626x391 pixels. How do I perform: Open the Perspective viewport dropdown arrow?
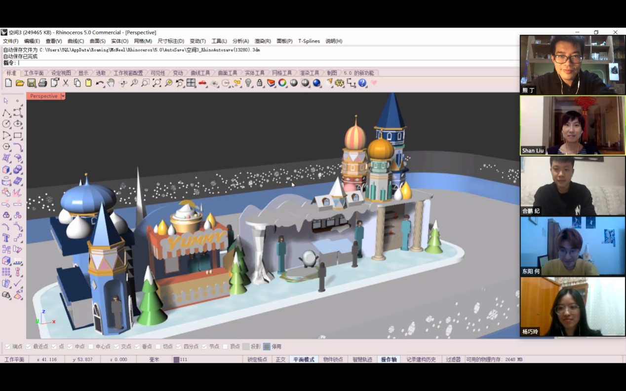(x=63, y=96)
